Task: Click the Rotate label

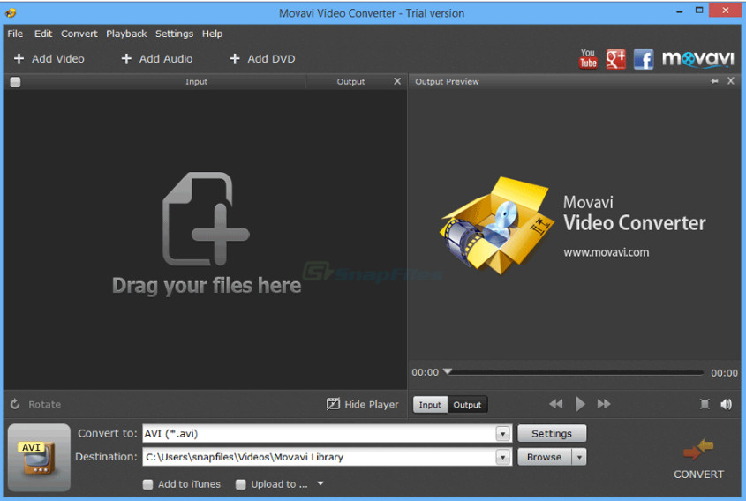Action: click(45, 404)
